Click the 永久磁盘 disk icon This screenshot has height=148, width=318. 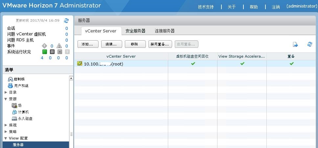(14, 119)
